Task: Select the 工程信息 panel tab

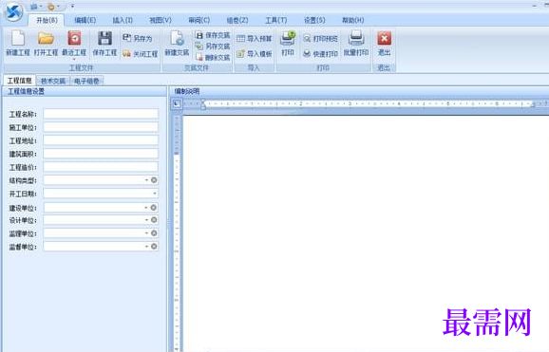Action: 20,81
